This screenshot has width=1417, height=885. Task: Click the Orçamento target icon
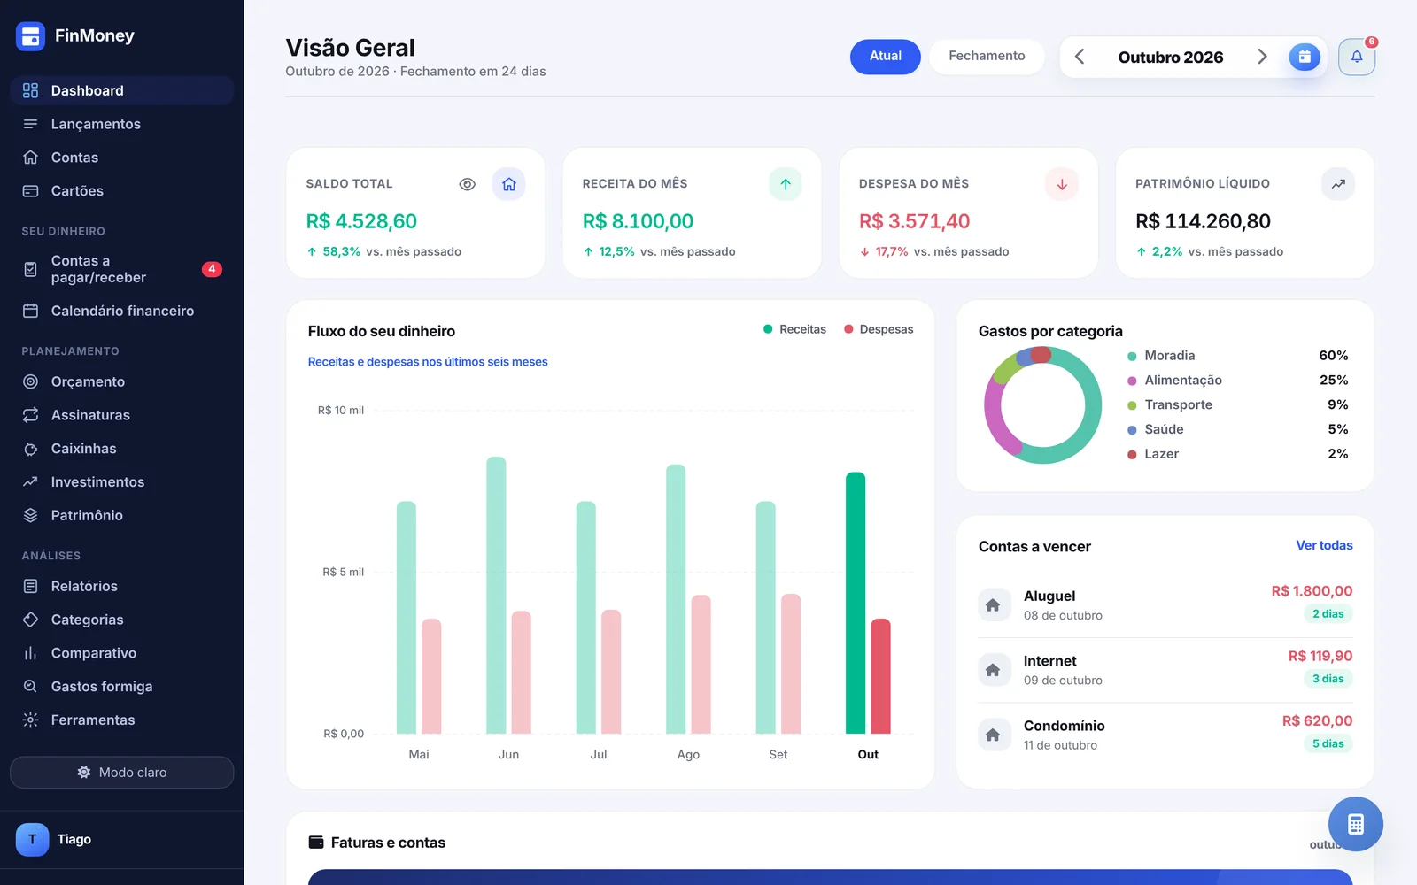pos(30,381)
